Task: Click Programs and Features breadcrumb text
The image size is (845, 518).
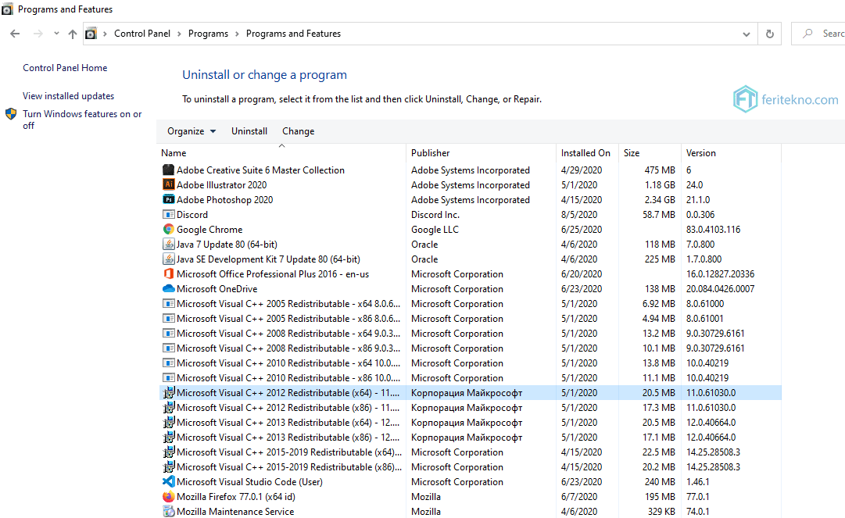Action: click(293, 34)
